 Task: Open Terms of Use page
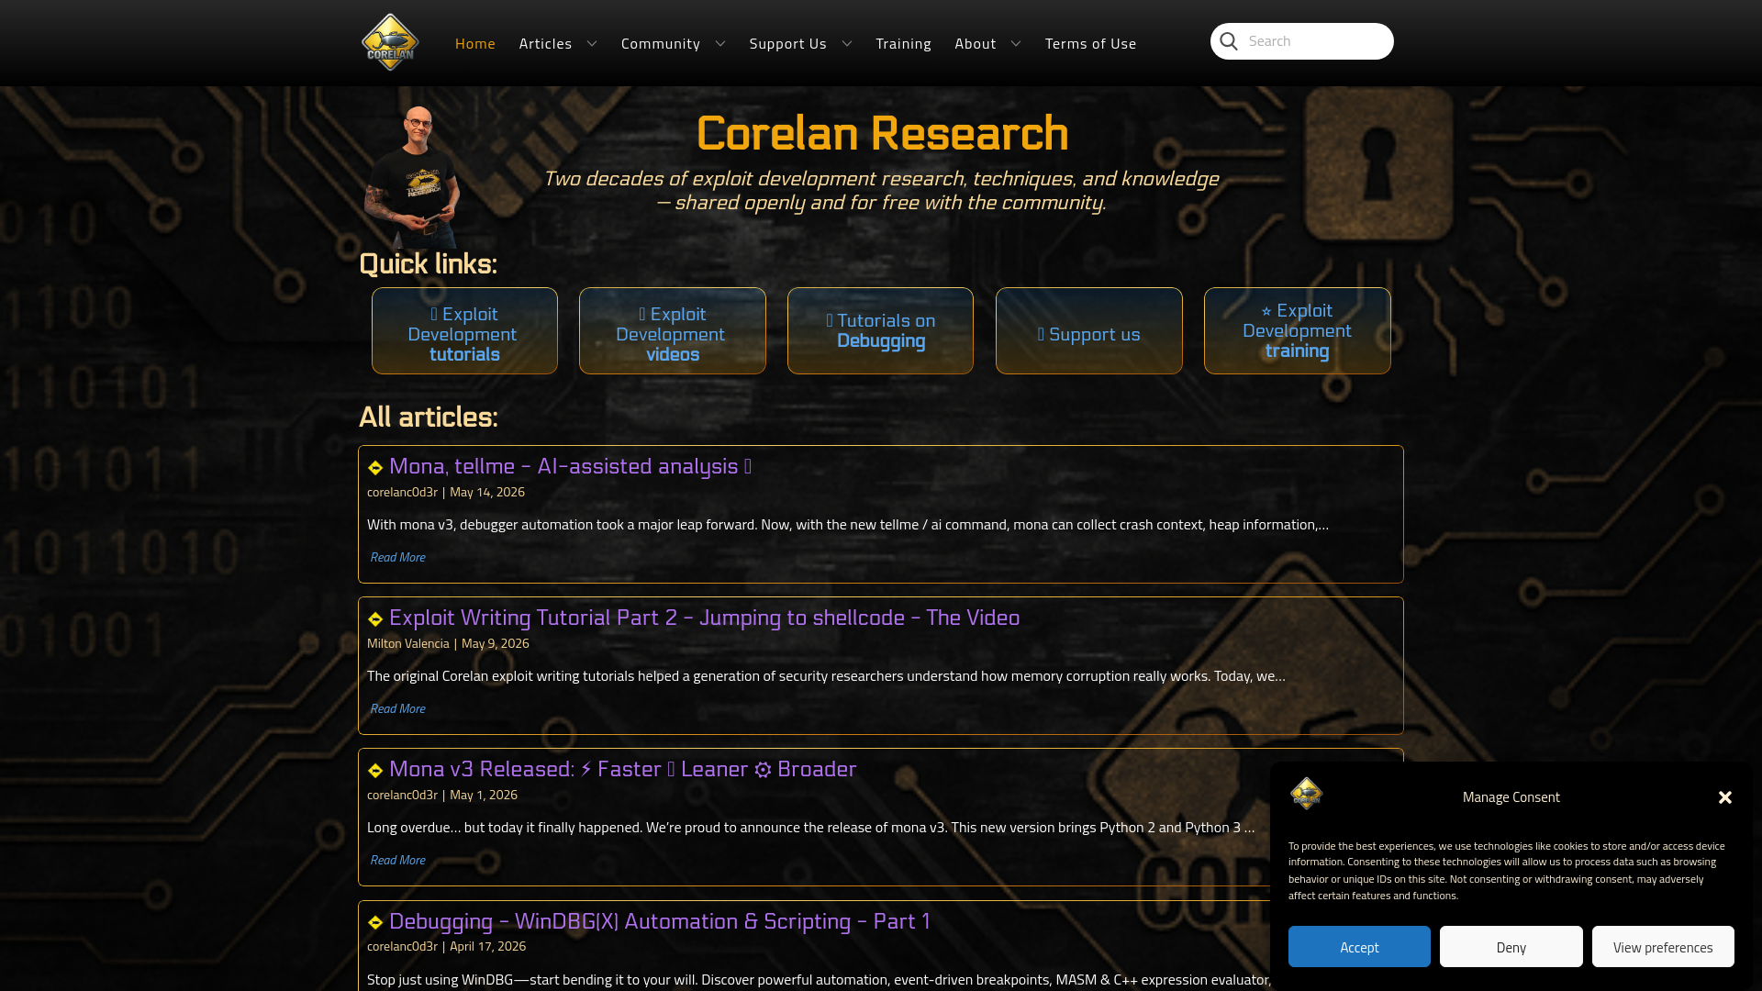click(x=1090, y=43)
